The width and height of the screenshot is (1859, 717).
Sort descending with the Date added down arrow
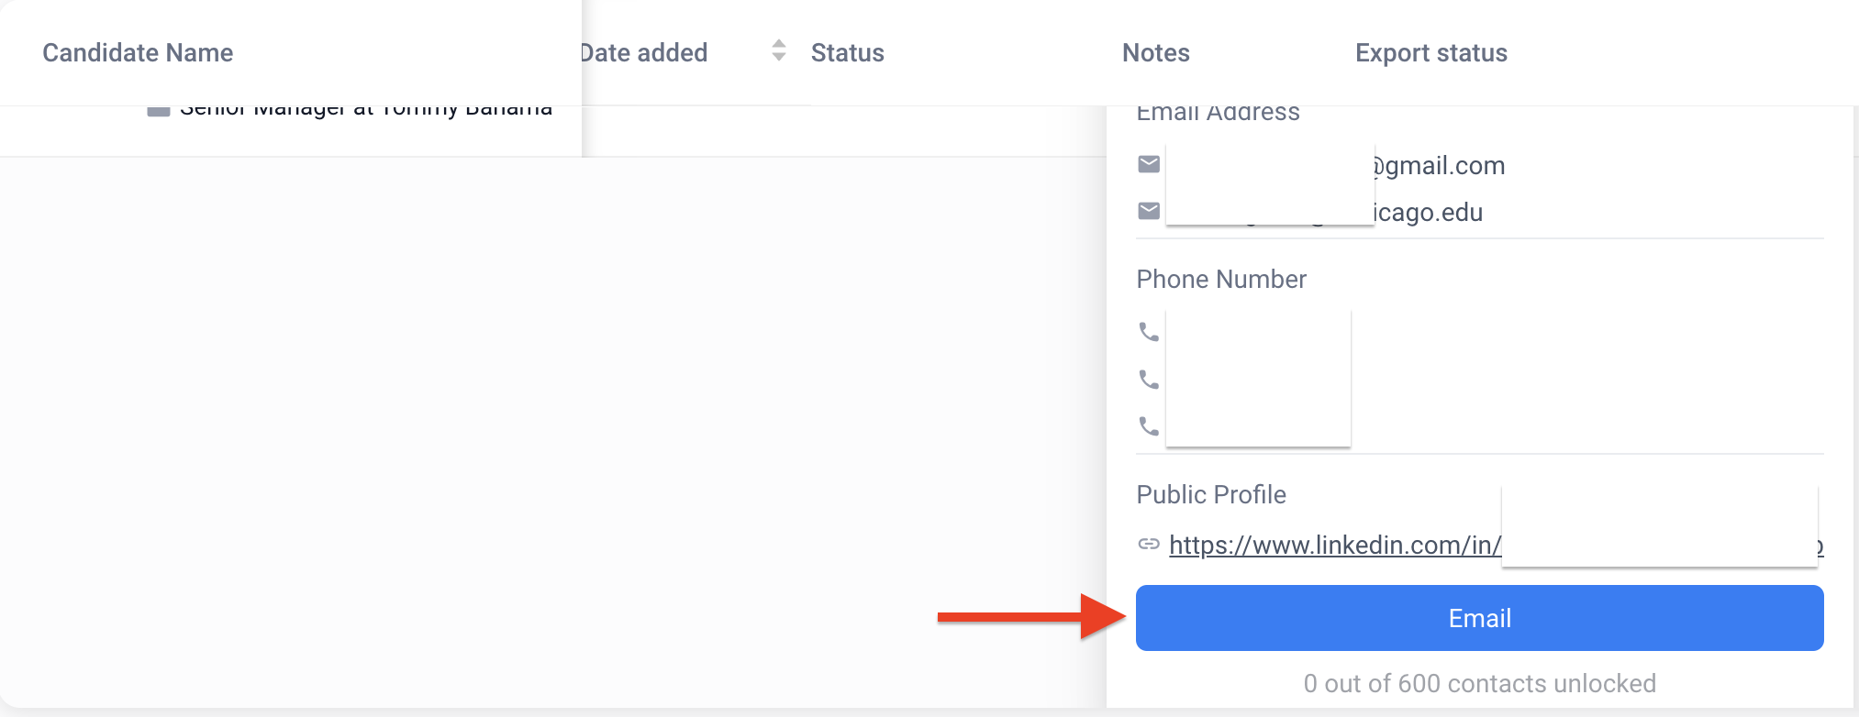click(x=779, y=58)
